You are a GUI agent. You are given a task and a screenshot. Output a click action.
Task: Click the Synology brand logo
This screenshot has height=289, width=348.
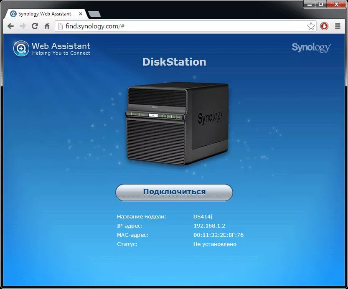coord(311,47)
